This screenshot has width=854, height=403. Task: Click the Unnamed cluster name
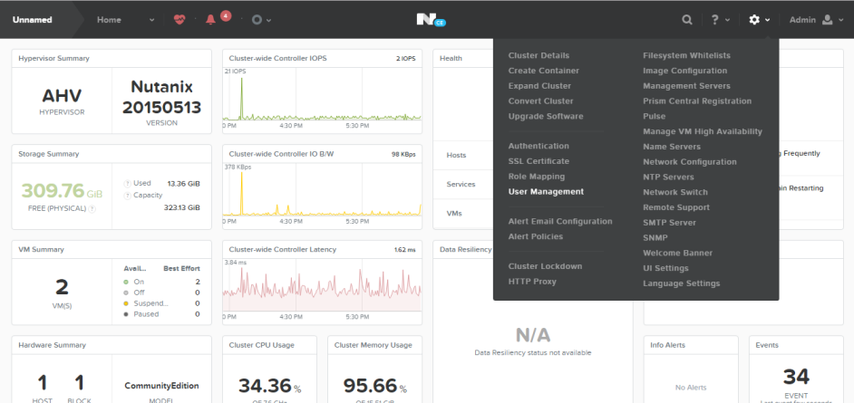(32, 20)
